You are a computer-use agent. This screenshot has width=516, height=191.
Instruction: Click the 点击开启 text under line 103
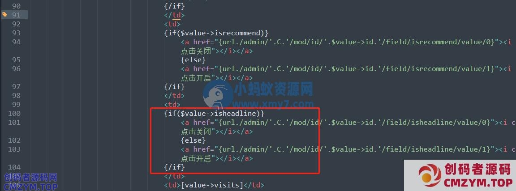coord(196,158)
